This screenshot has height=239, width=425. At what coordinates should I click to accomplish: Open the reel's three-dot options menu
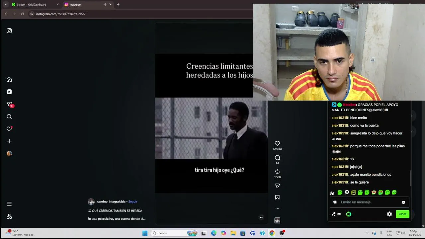tap(277, 209)
